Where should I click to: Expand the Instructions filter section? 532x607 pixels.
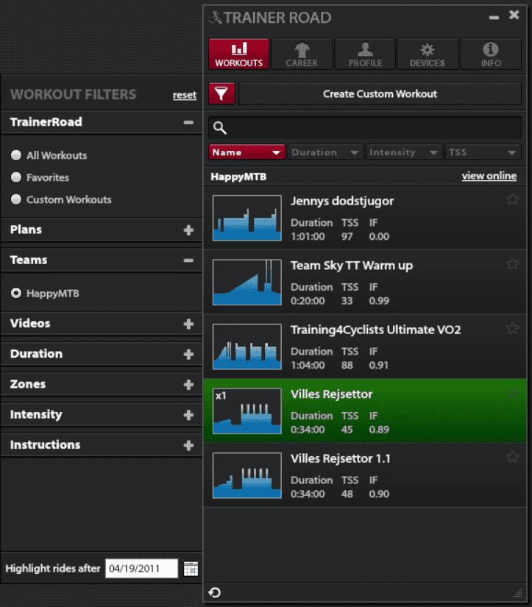tap(188, 445)
